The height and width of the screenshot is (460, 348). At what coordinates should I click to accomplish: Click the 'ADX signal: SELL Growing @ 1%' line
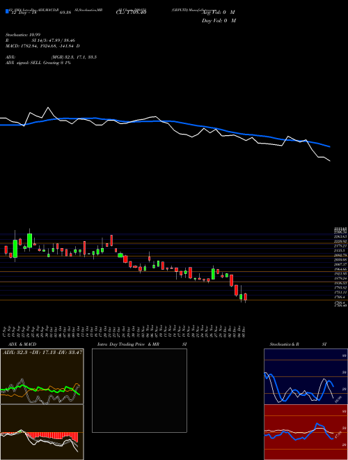click(x=38, y=63)
